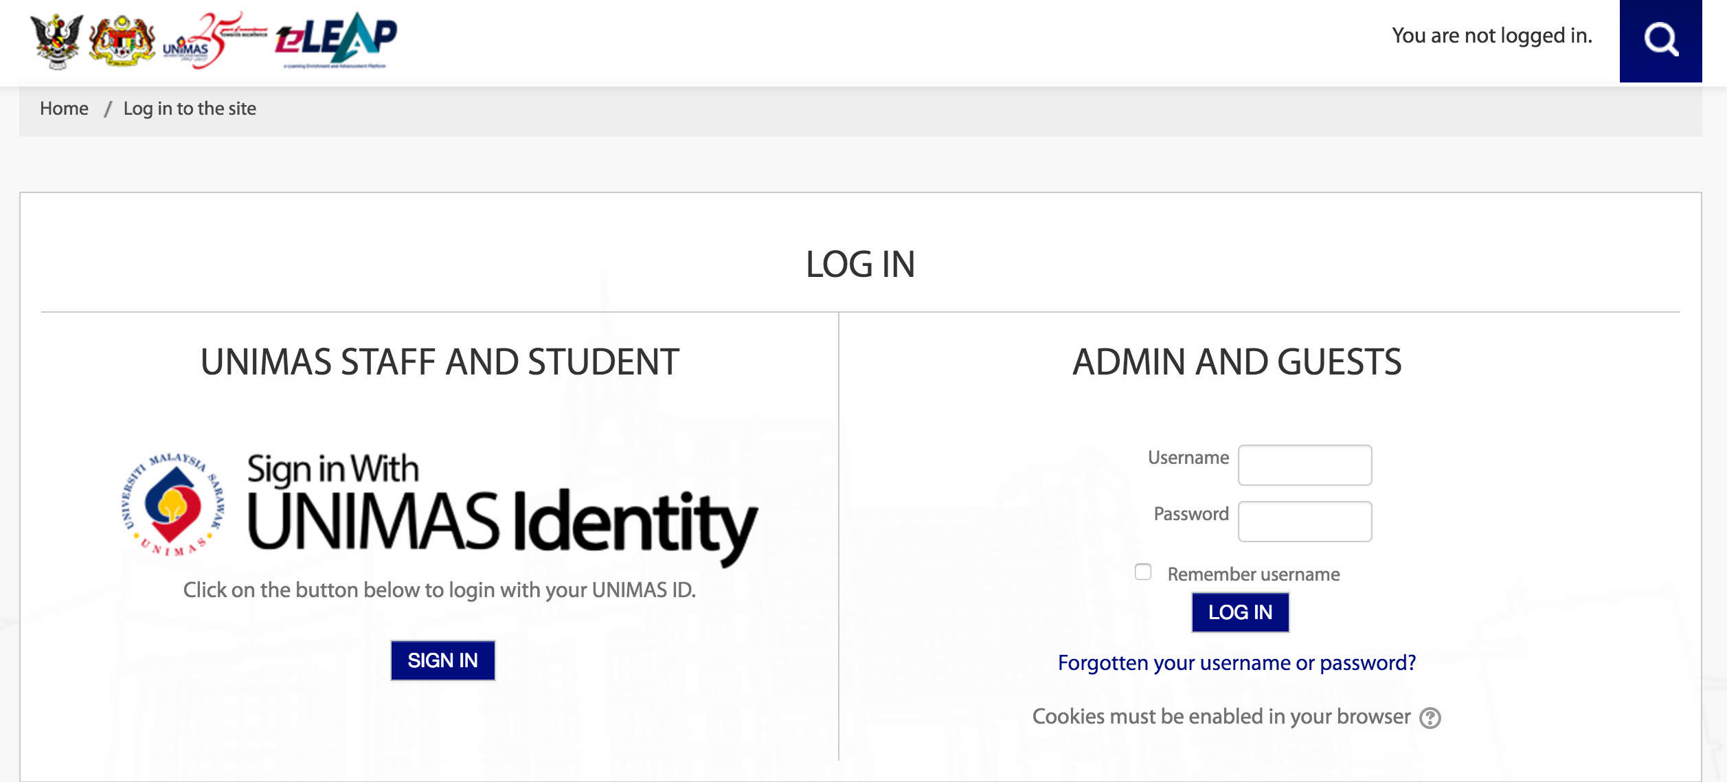This screenshot has height=782, width=1727.
Task: Focus the Username input field
Action: pyautogui.click(x=1305, y=465)
